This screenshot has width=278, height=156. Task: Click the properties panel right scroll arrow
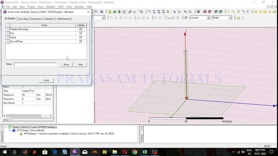pos(50,116)
